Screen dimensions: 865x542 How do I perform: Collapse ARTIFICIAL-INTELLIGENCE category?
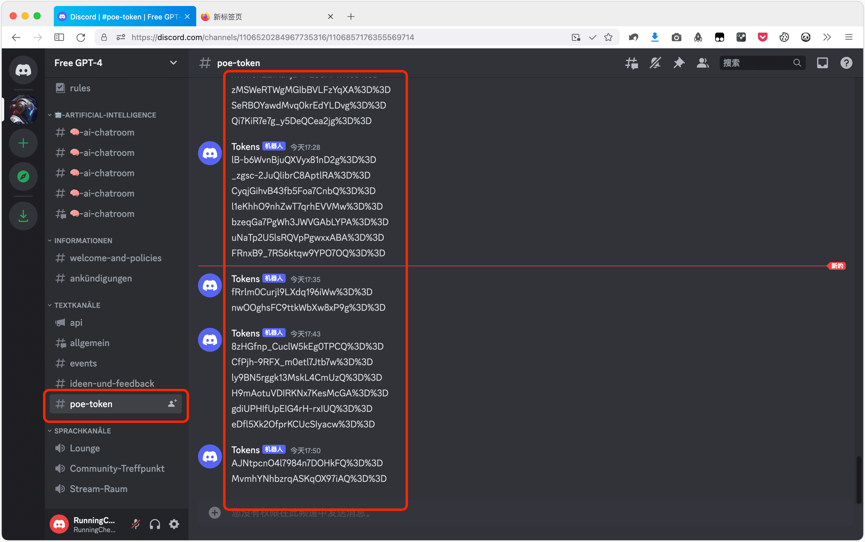coord(105,115)
